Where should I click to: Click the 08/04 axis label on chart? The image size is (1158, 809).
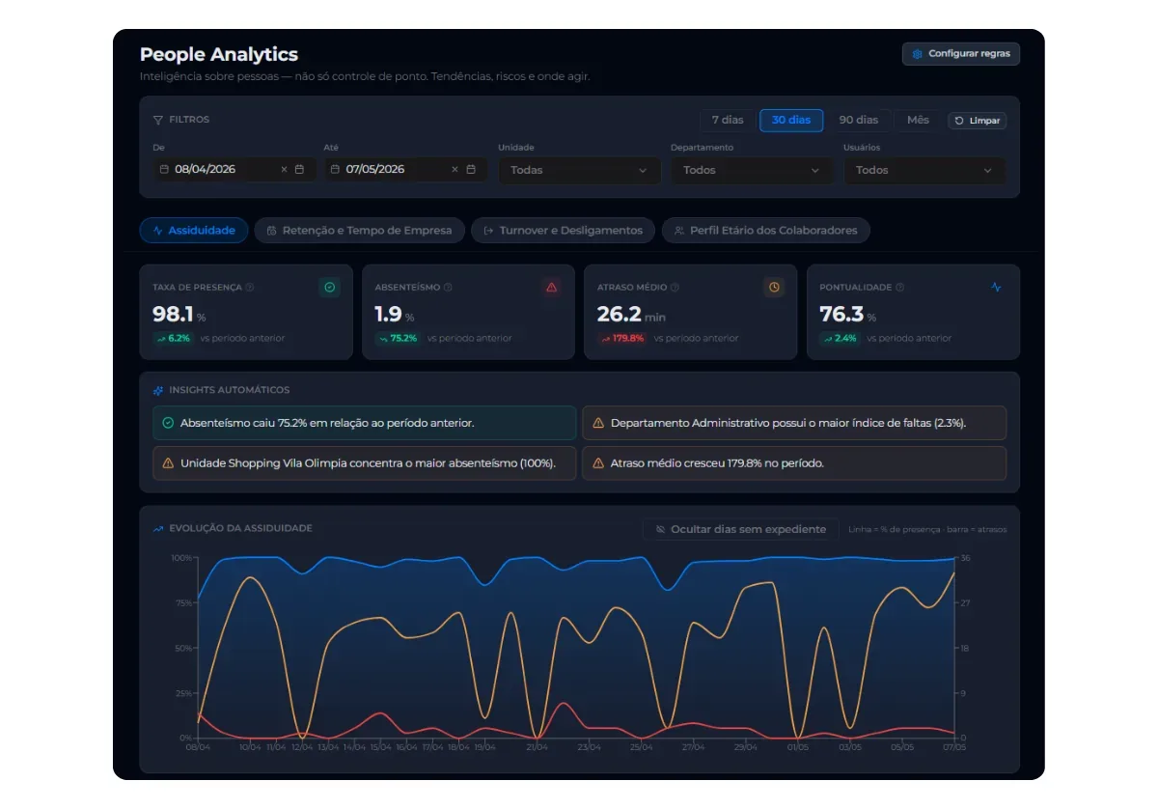point(197,746)
